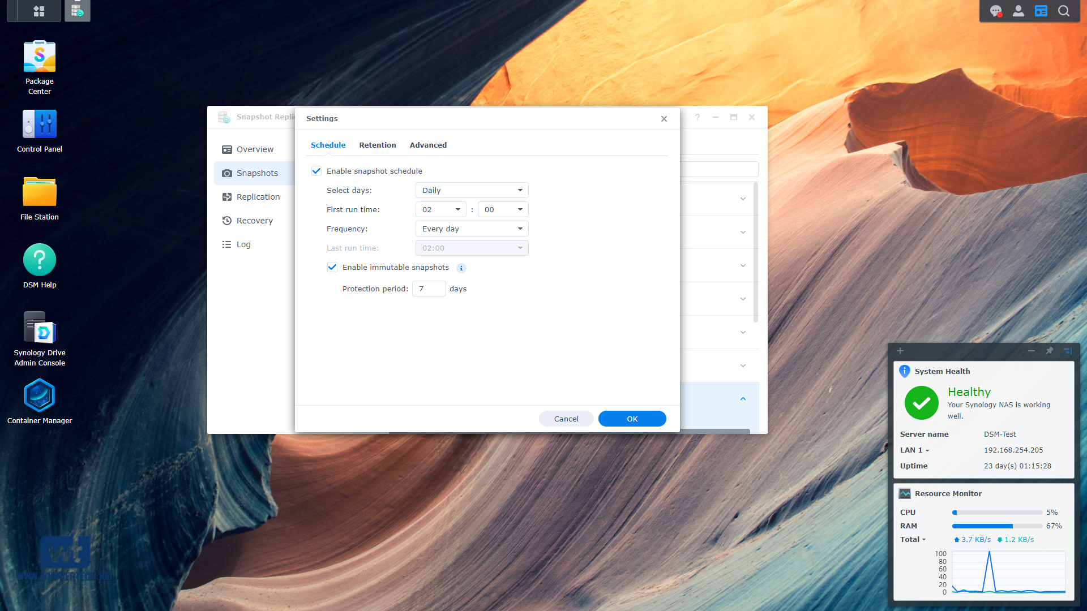Viewport: 1087px width, 611px height.
Task: Open first run time hour dropdown
Action: coord(440,209)
